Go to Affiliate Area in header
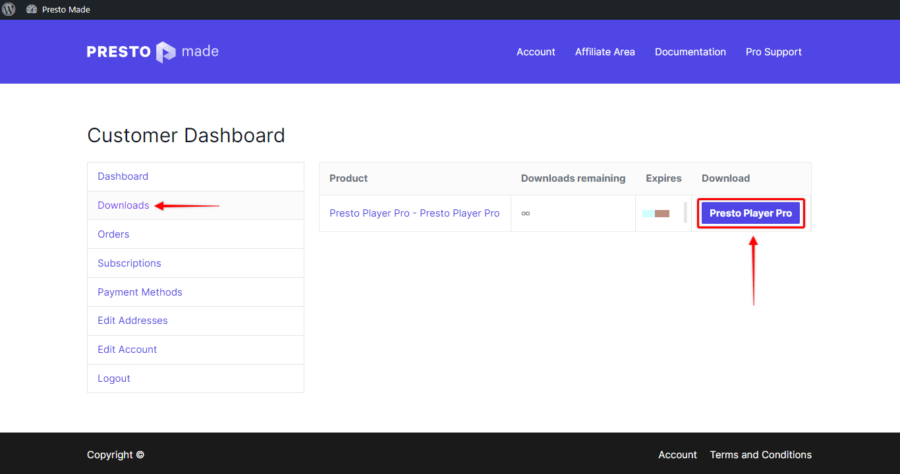900x474 pixels. tap(605, 52)
